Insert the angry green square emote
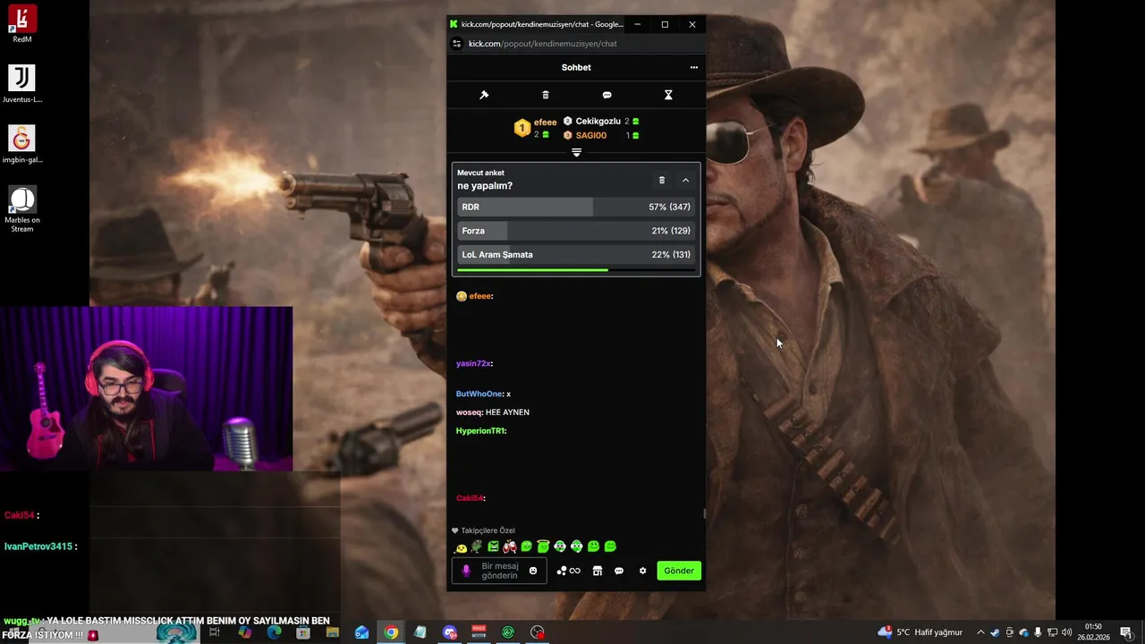This screenshot has height=644, width=1145. pyautogui.click(x=493, y=547)
